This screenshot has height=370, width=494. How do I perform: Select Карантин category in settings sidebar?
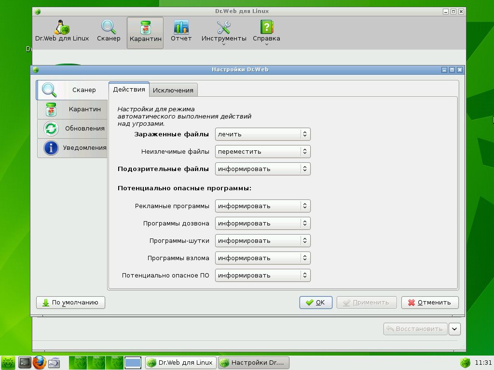tap(72, 109)
